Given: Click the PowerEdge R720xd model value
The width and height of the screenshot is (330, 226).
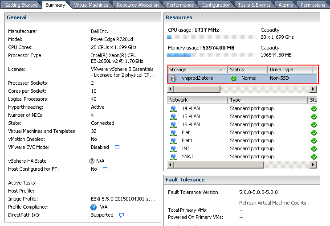Looking at the screenshot, I should pyautogui.click(x=112, y=39).
